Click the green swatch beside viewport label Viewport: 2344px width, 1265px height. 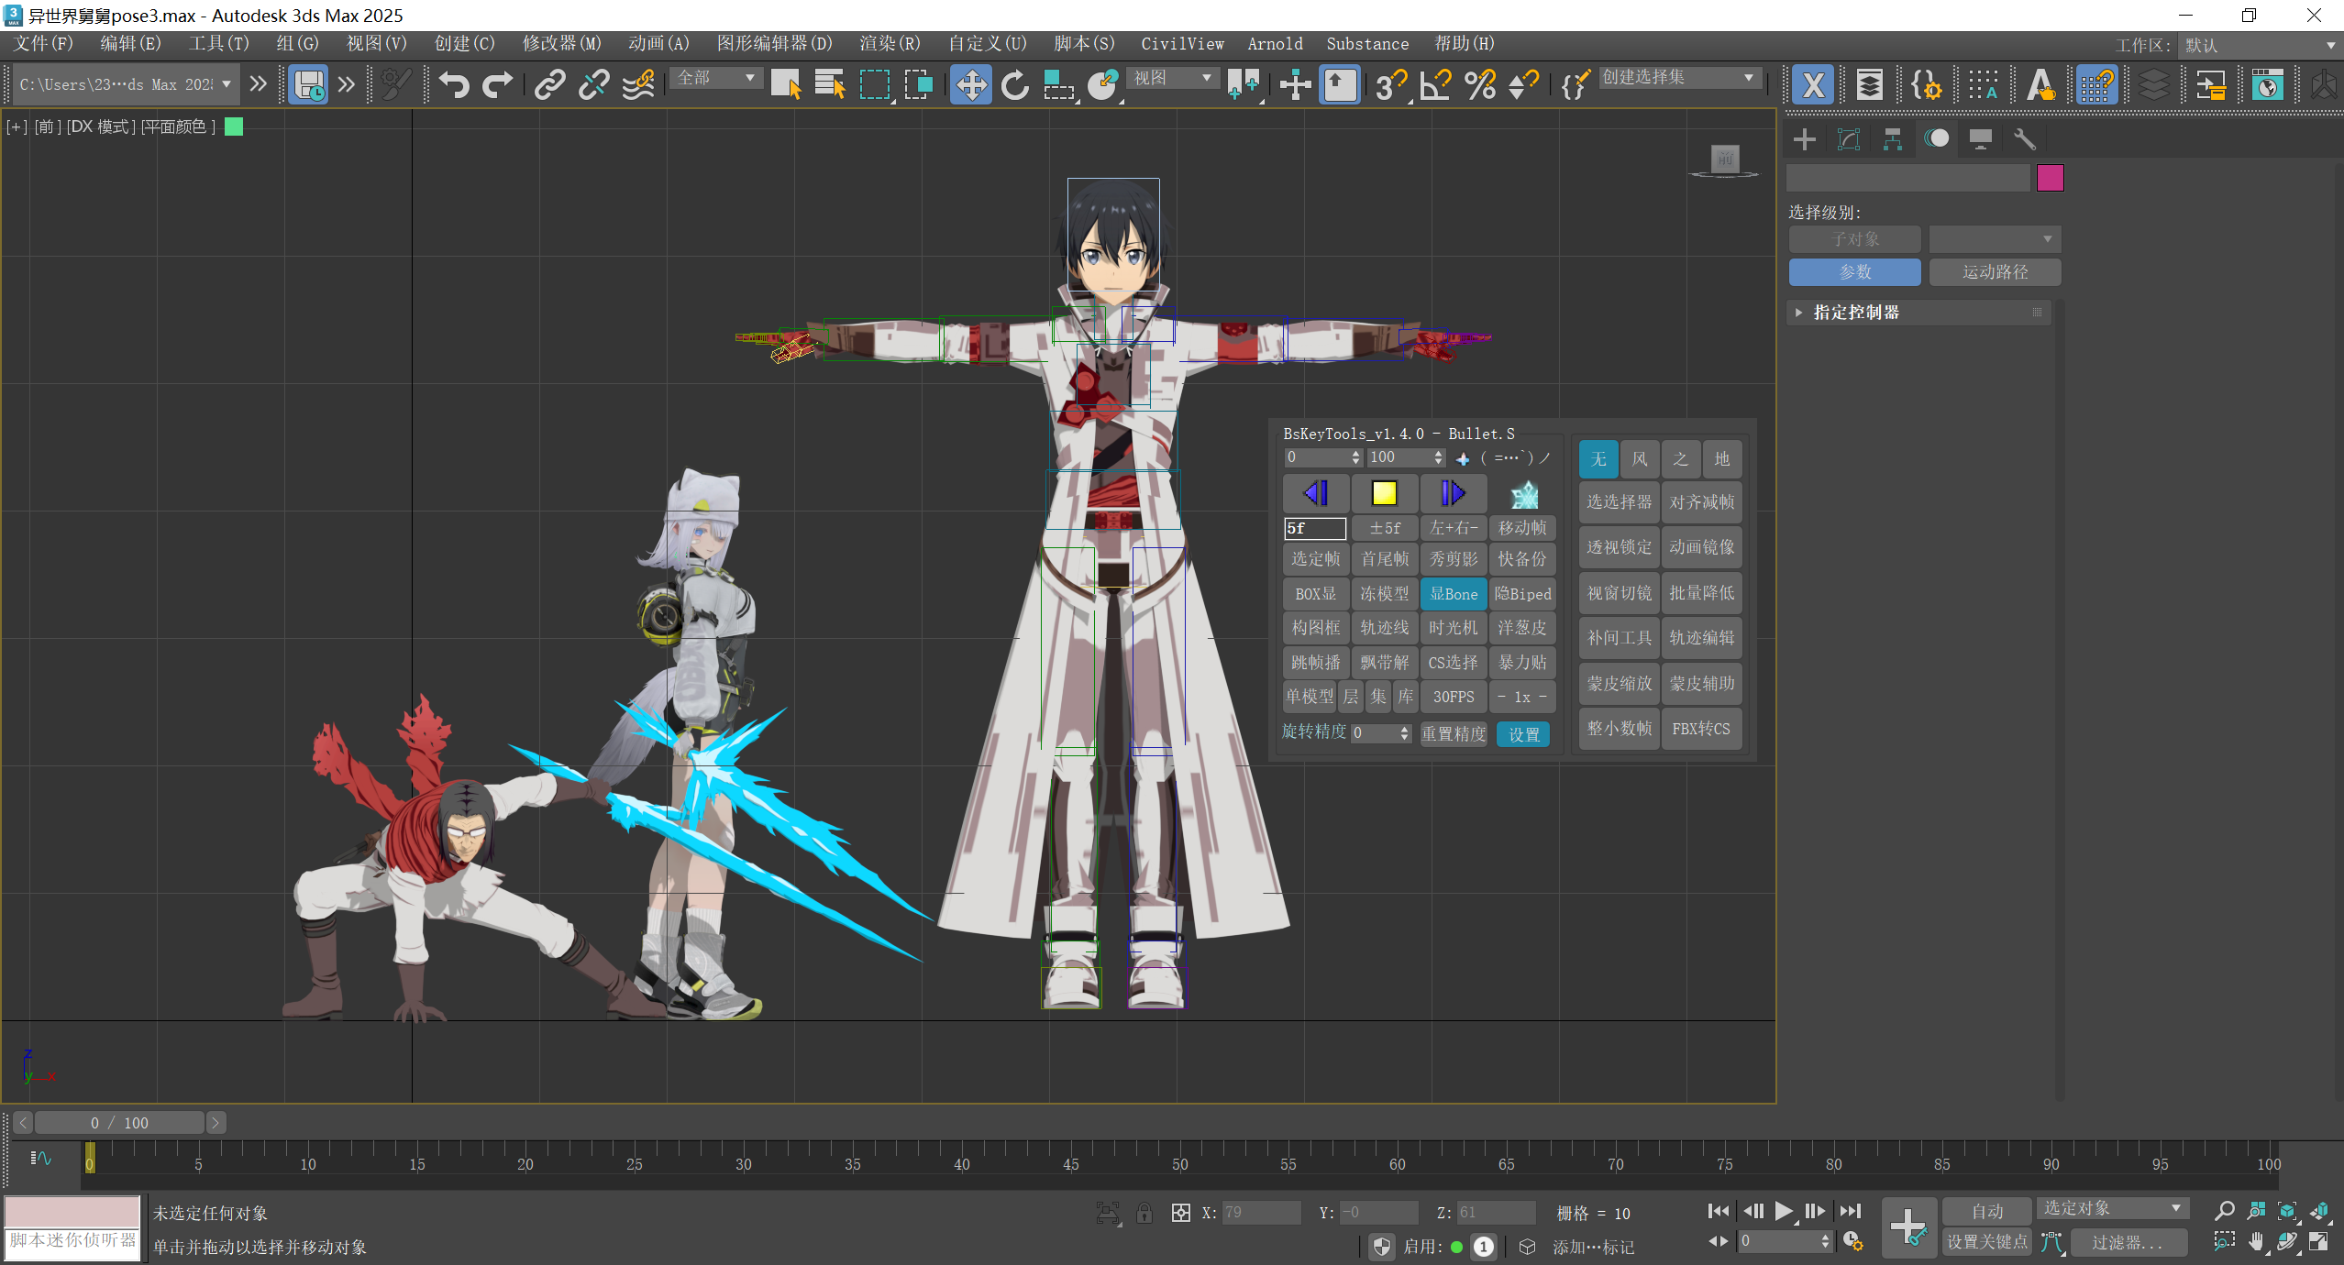[x=234, y=126]
